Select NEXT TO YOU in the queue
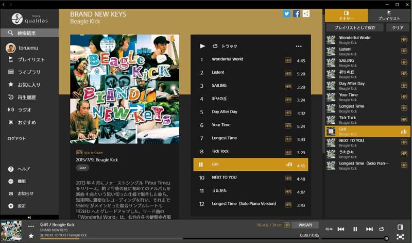 coord(367,143)
